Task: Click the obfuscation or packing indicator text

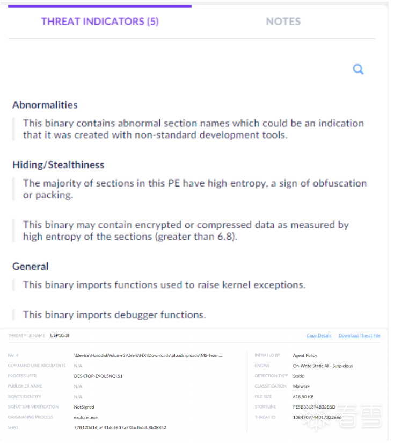Action: pyautogui.click(x=194, y=189)
